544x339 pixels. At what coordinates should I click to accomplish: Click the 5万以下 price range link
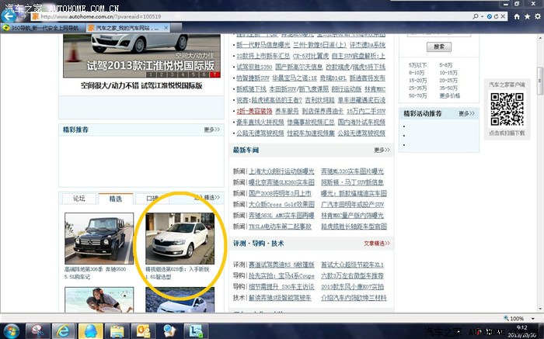[416, 65]
